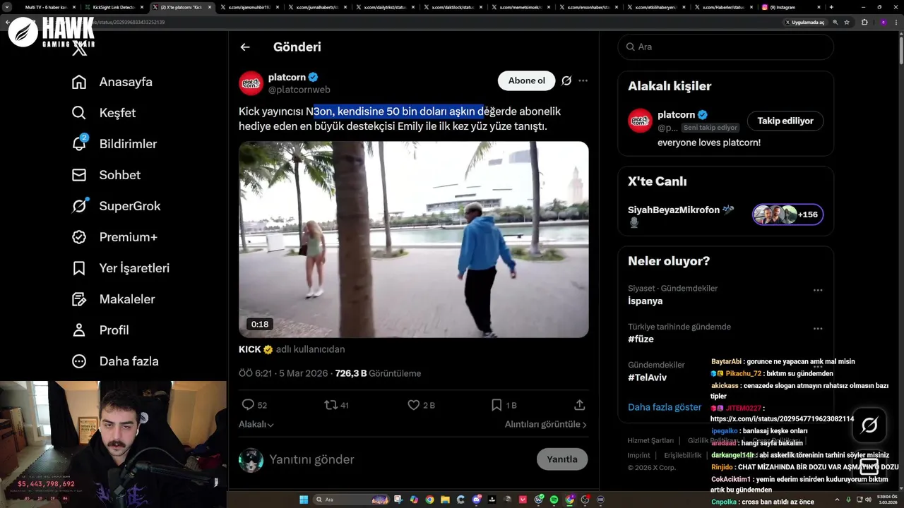Open post's three-dot more menu

[x=583, y=80]
